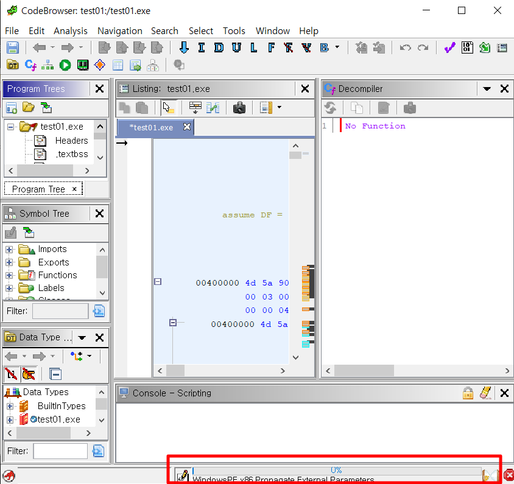Expand the Functions folder in Symbol Tree
514x484 pixels.
[10, 275]
